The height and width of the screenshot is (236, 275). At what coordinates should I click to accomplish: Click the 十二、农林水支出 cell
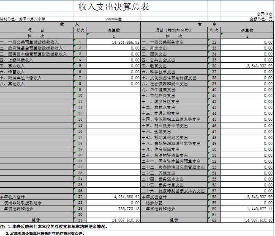click(x=174, y=108)
